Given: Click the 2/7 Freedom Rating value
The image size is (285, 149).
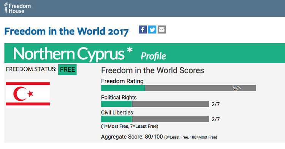Looking at the screenshot, I should [237, 88].
